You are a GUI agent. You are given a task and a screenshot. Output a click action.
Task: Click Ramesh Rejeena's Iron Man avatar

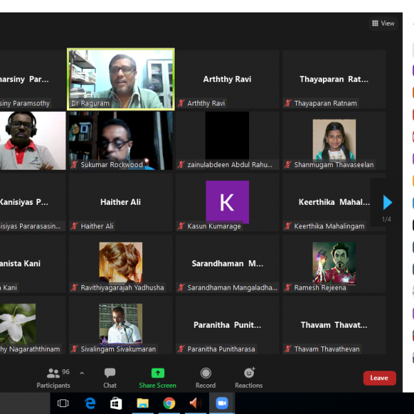334,263
